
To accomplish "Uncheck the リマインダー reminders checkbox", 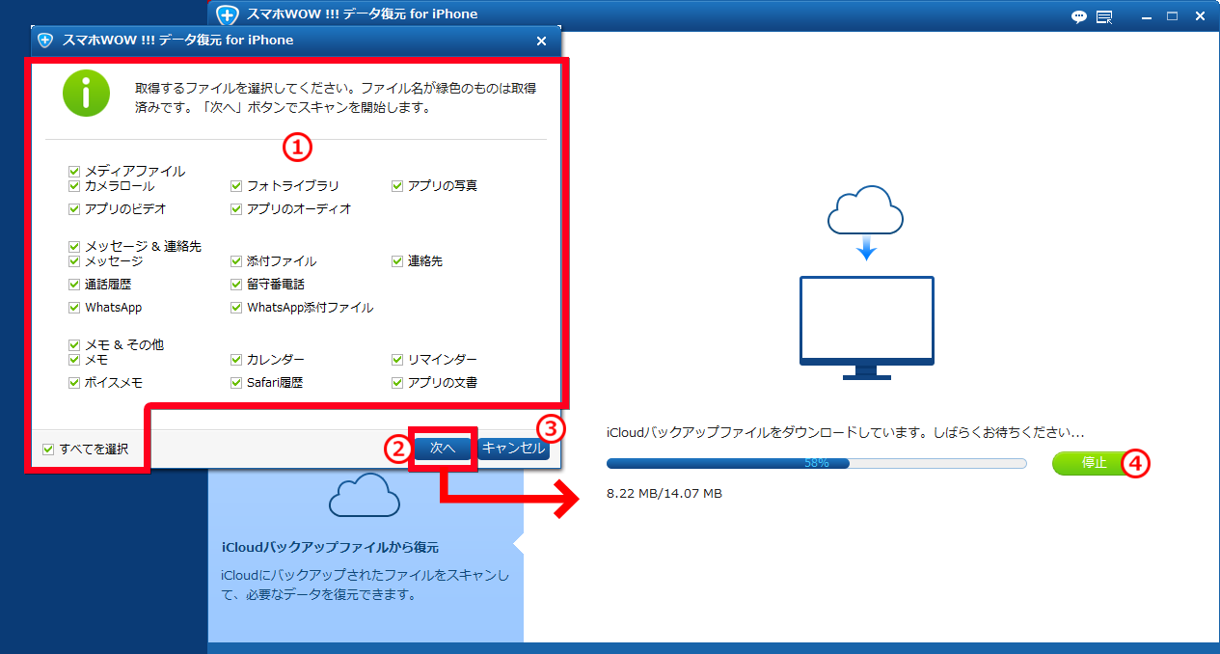I will tap(396, 359).
